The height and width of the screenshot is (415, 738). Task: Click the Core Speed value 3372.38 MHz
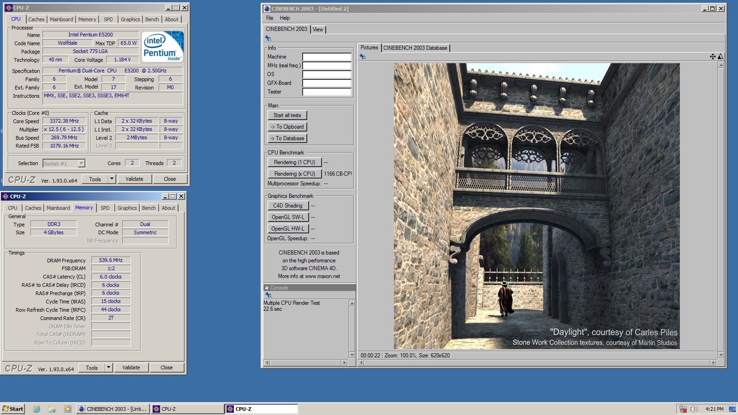coord(65,121)
